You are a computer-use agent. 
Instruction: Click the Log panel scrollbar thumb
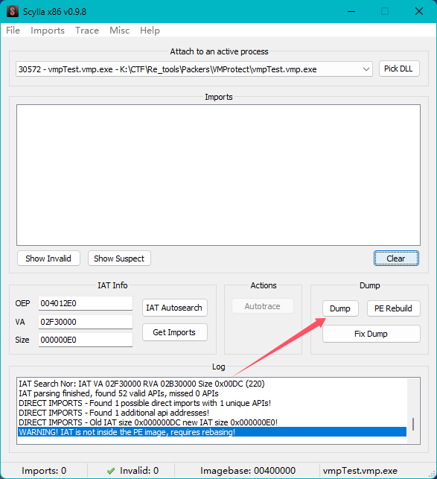pos(413,425)
